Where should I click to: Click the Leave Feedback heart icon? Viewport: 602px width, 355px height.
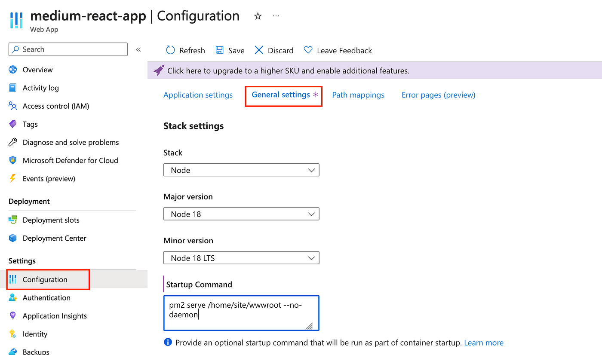pos(308,50)
